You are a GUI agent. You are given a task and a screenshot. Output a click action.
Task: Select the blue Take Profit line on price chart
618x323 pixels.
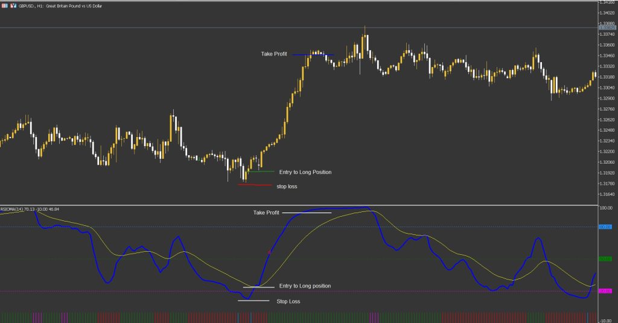313,55
